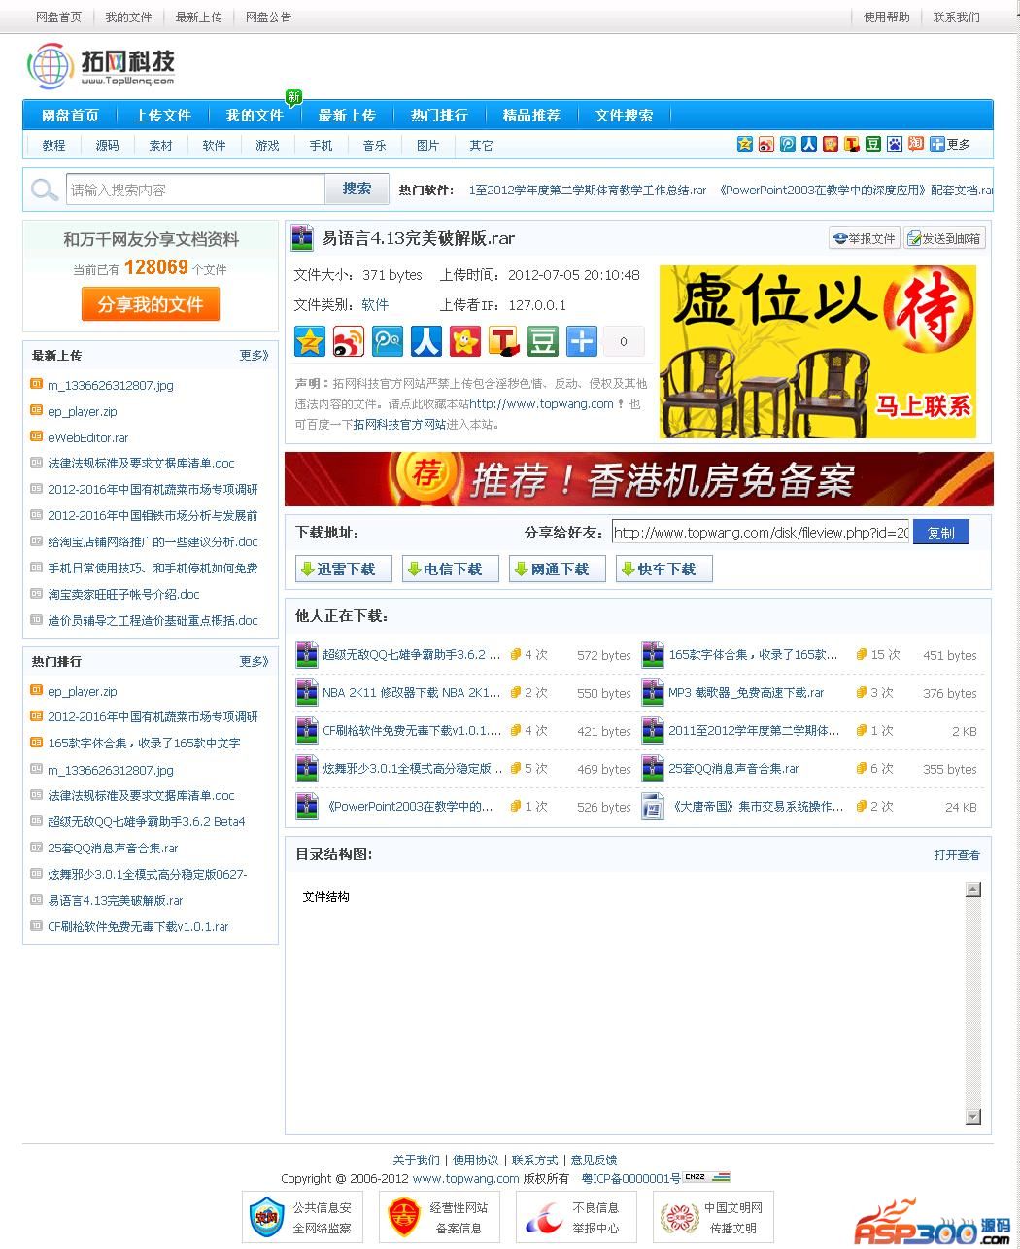Click the 中国文明网 badge
This screenshot has width=1020, height=1249.
click(713, 1217)
